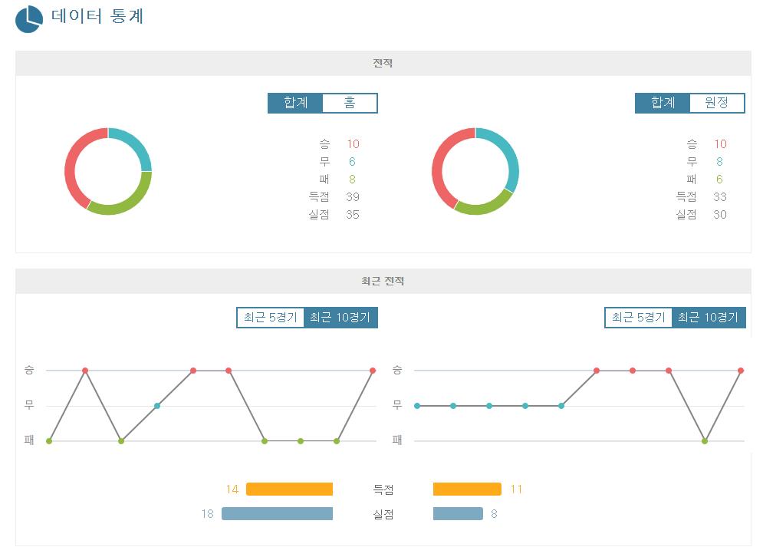
Task: Click the blue 실점 bar labeled 8
Action: (x=458, y=514)
